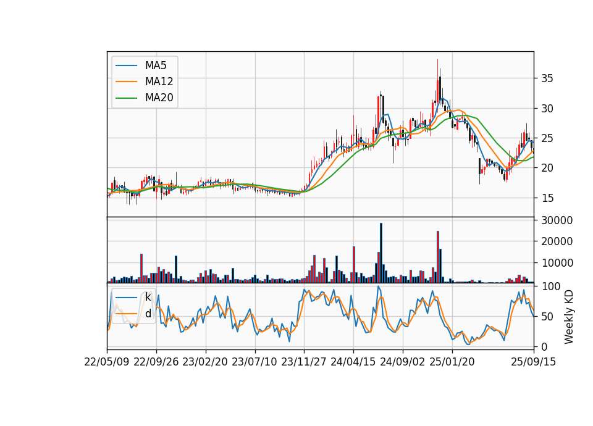Click the price axis value 30

click(547, 109)
